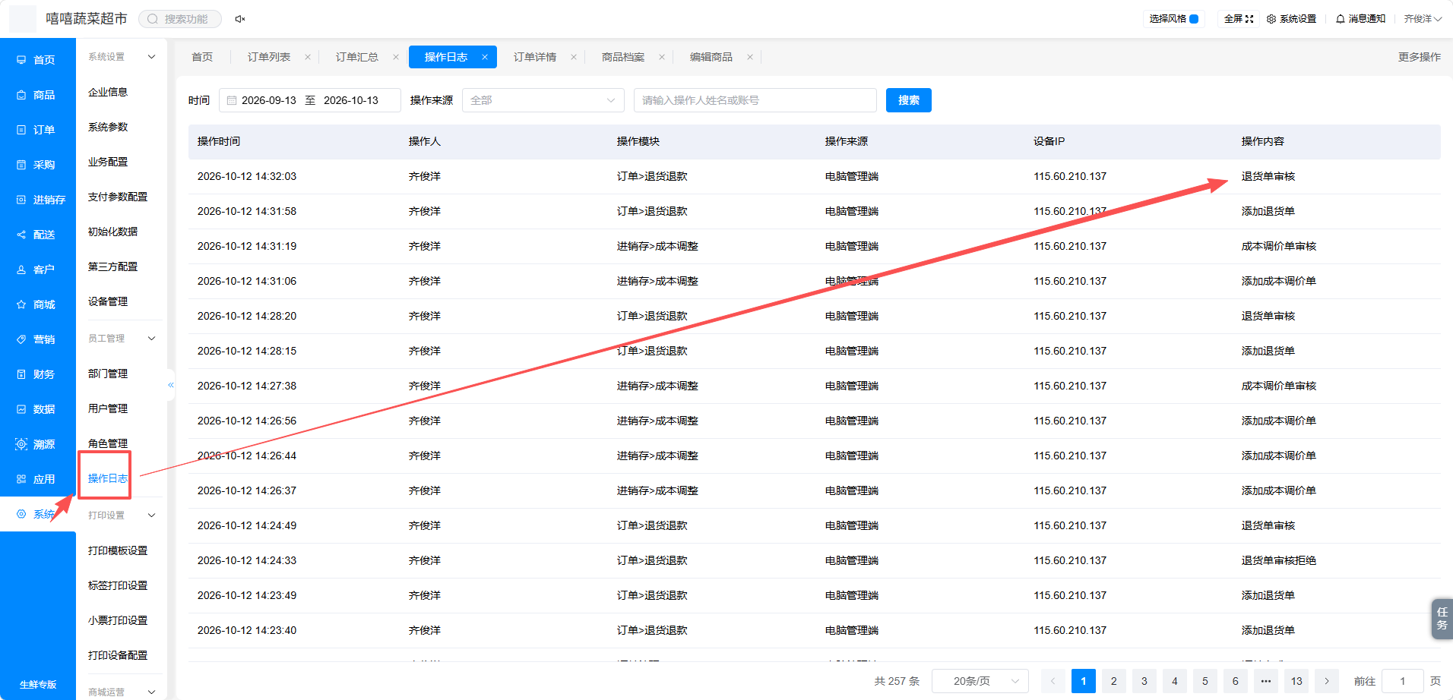Screen dimensions: 1453x700
Task: Open the 20条/页 page size dropdown
Action: point(980,681)
